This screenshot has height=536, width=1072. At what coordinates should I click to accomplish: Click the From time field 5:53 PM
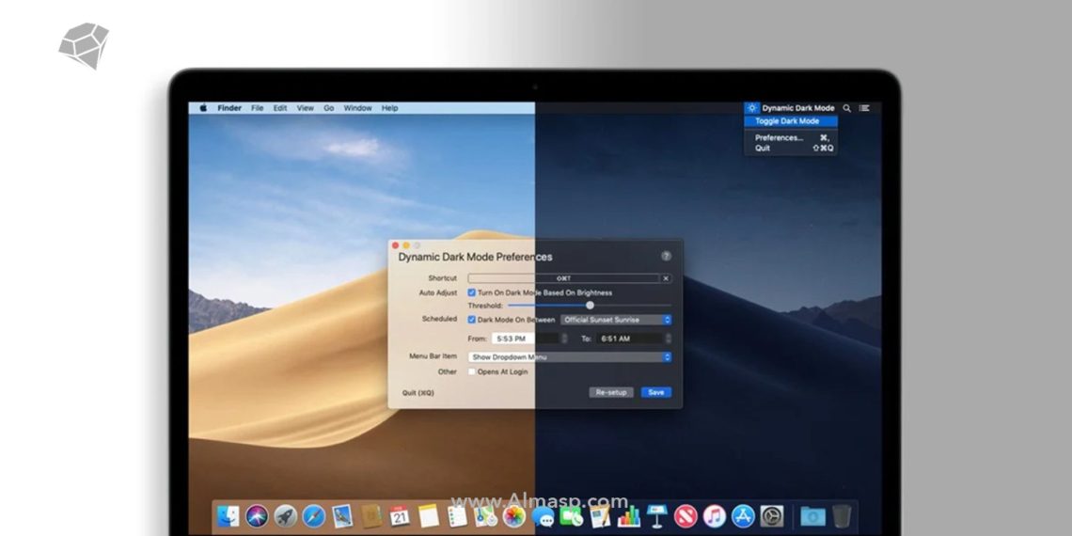click(525, 339)
